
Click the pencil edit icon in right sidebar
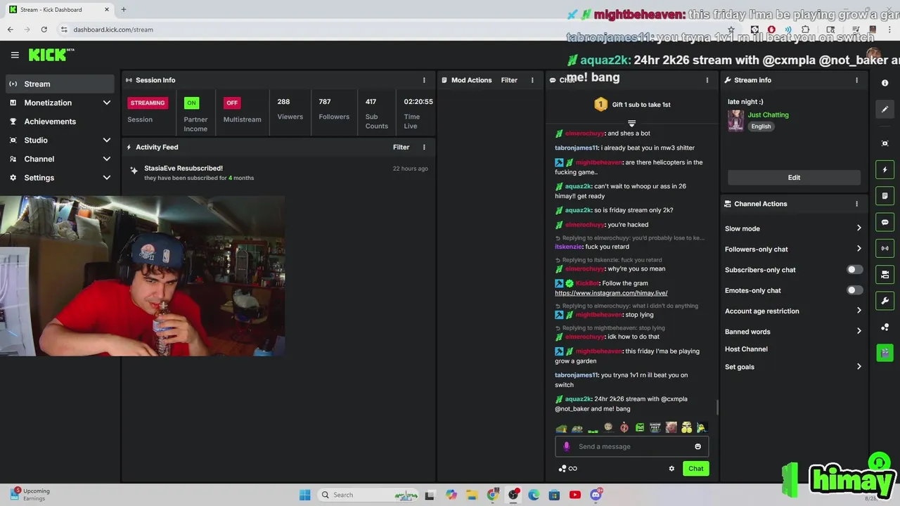point(885,109)
